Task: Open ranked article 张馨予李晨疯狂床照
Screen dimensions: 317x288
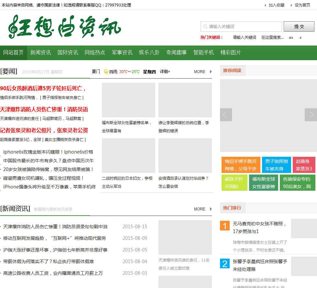Action: click(x=260, y=265)
